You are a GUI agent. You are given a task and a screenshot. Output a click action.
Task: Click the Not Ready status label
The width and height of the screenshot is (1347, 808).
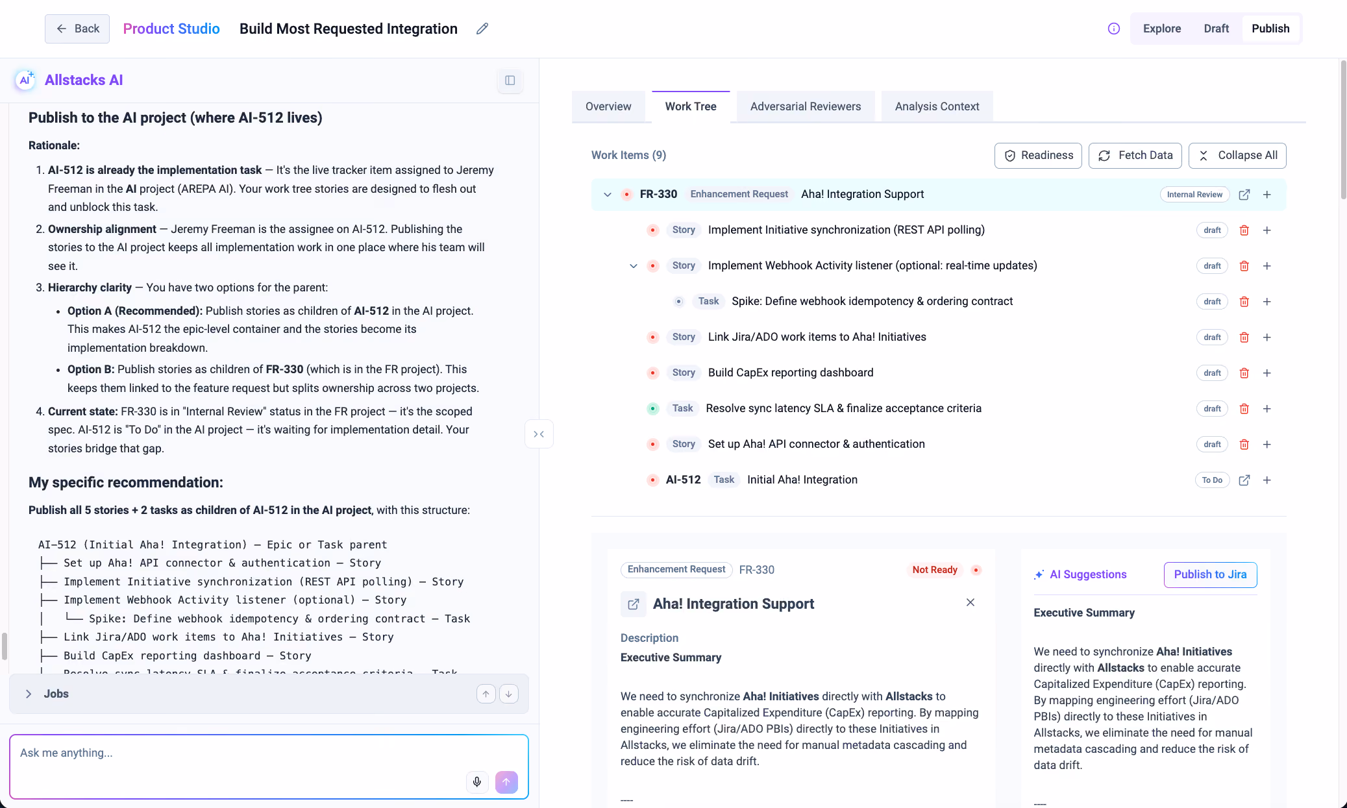935,570
